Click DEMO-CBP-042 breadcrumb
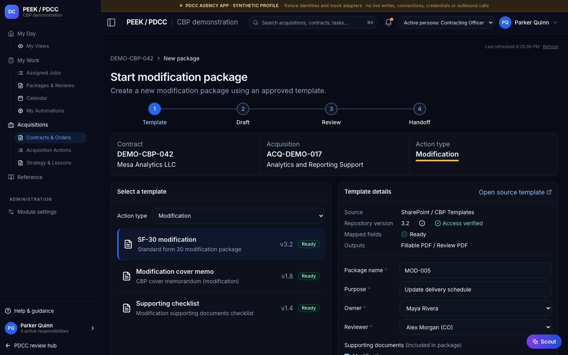The image size is (568, 355). pos(132,58)
